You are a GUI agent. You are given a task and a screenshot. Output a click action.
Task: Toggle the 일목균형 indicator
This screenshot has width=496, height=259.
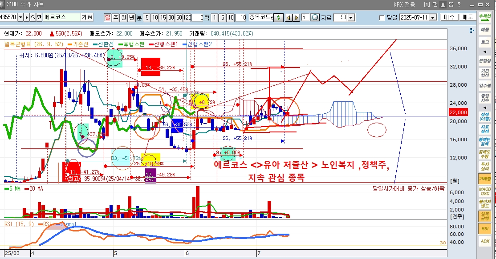pos(485,216)
